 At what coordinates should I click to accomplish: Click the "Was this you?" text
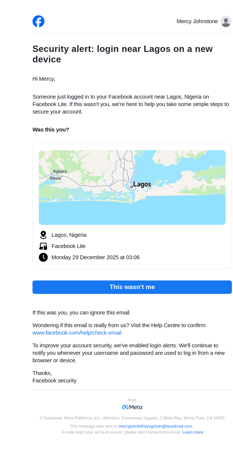point(51,130)
